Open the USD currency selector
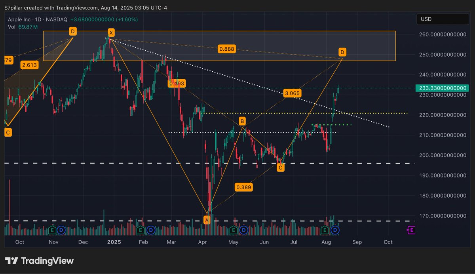Screen dimensions: 475x274 443,19
